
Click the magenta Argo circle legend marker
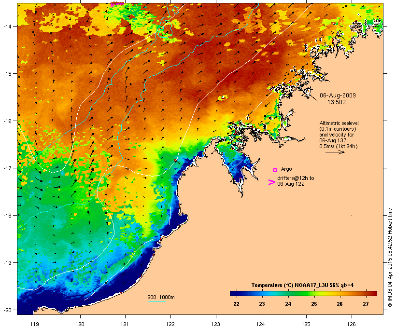[275, 170]
